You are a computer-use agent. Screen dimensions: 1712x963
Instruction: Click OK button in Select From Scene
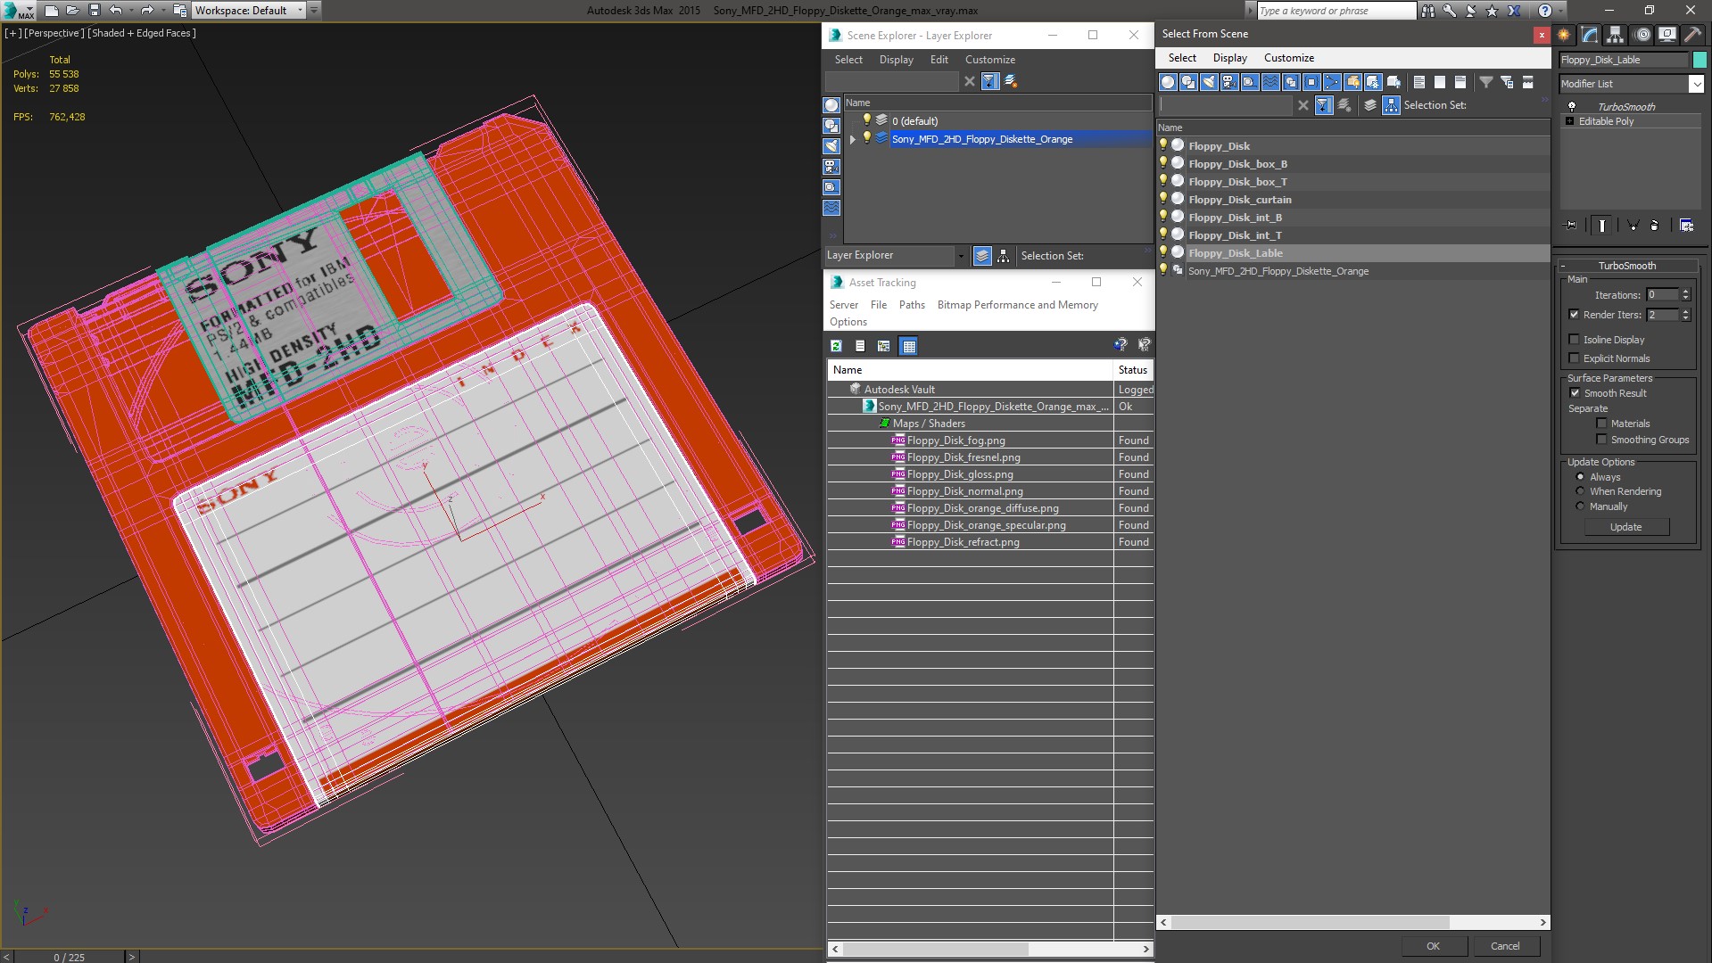coord(1433,946)
